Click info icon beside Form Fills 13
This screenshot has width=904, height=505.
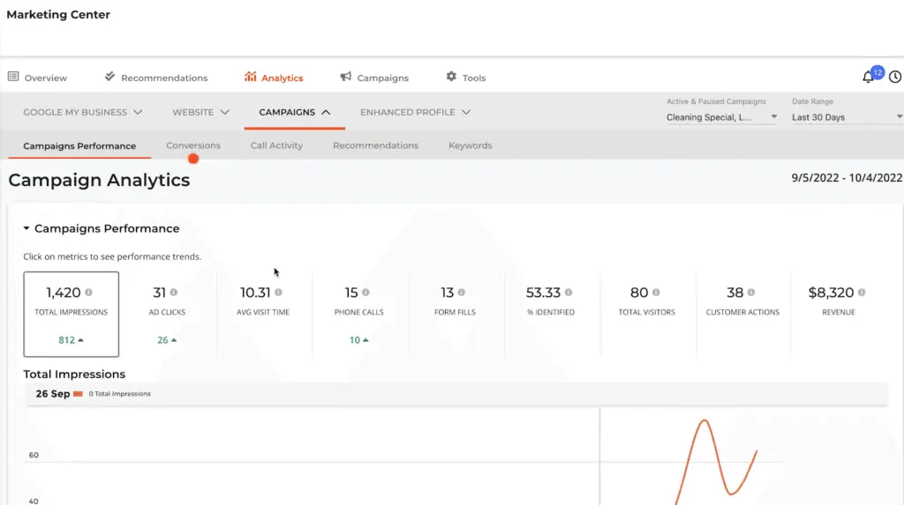pyautogui.click(x=461, y=293)
